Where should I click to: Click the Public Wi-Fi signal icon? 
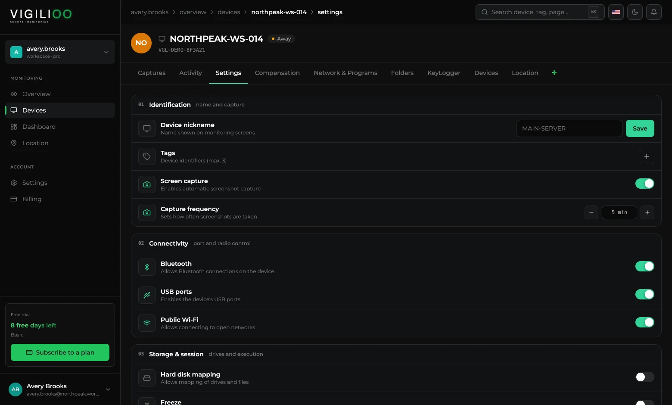coord(147,323)
